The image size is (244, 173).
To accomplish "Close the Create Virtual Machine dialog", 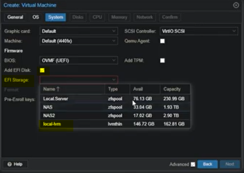I will point(236,5).
